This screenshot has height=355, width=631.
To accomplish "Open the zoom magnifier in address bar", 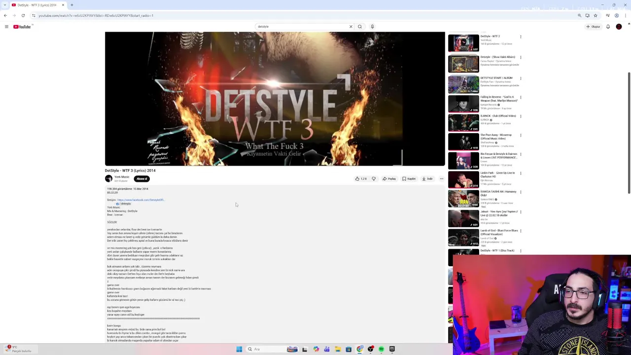I will (x=580, y=15).
